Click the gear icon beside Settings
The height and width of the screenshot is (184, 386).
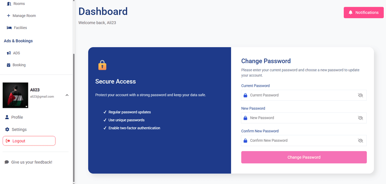point(7,129)
